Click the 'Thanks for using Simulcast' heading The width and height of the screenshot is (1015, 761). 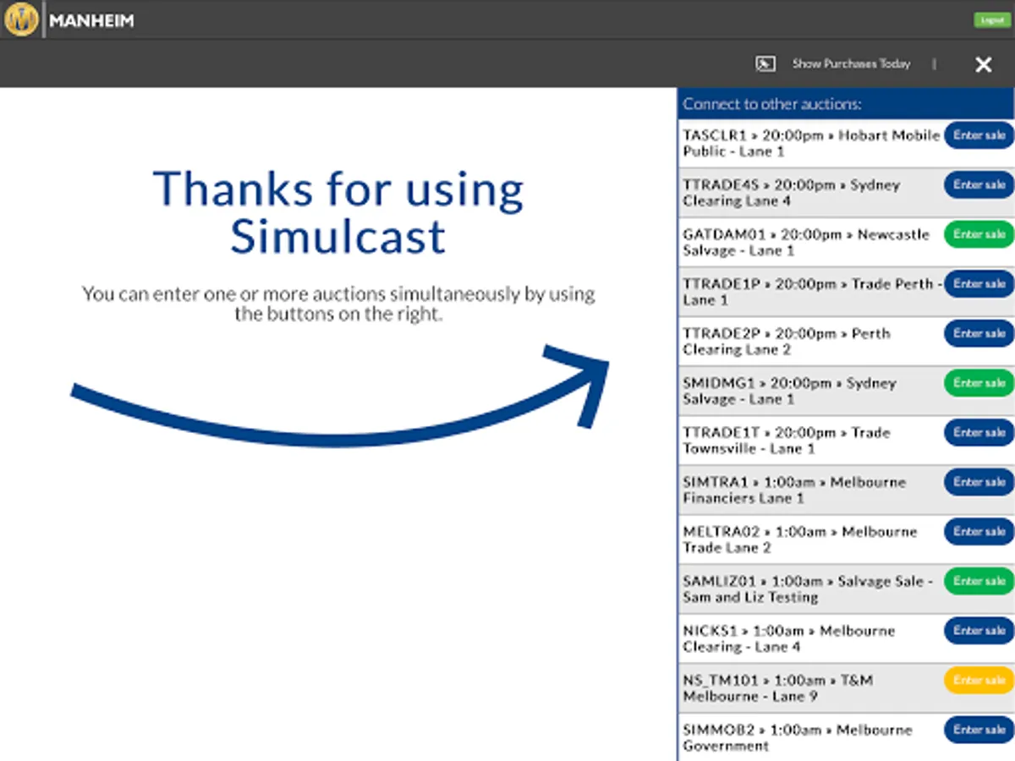338,211
